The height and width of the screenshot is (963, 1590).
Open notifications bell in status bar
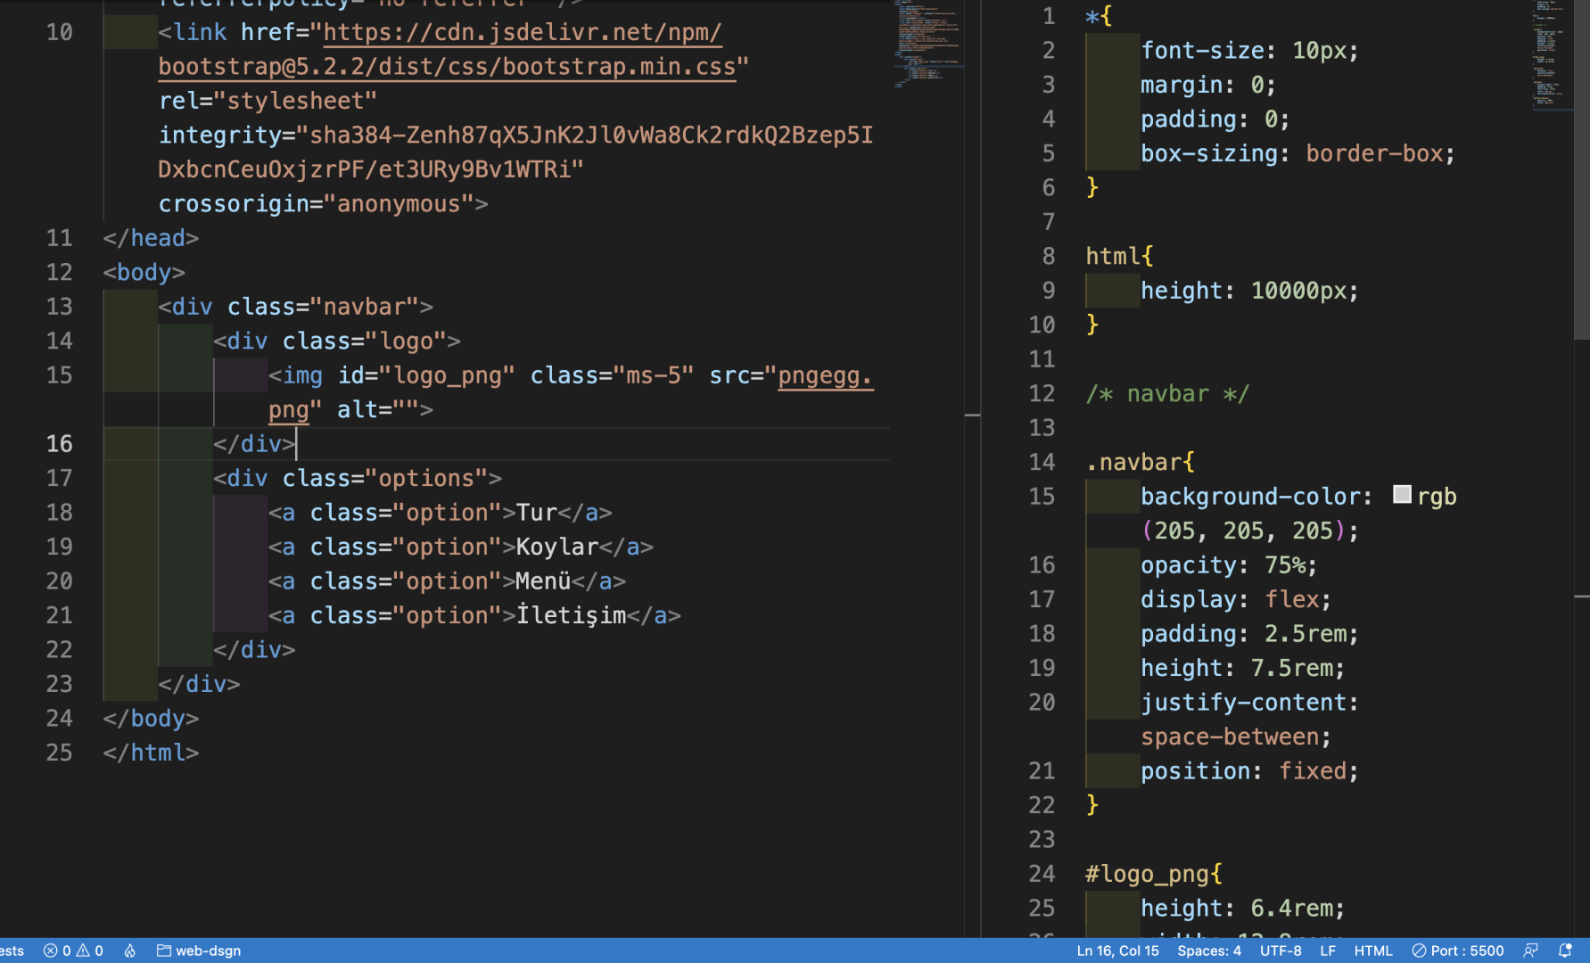[x=1565, y=951]
